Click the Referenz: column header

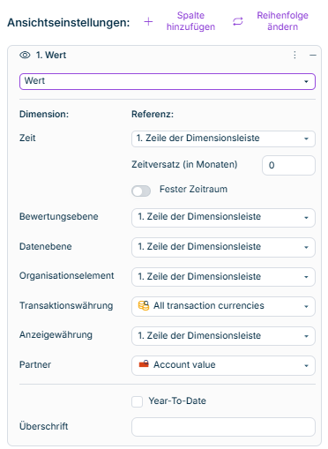[x=153, y=114]
